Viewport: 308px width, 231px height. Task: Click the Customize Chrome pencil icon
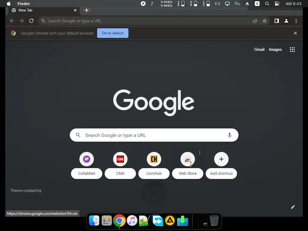click(x=293, y=207)
